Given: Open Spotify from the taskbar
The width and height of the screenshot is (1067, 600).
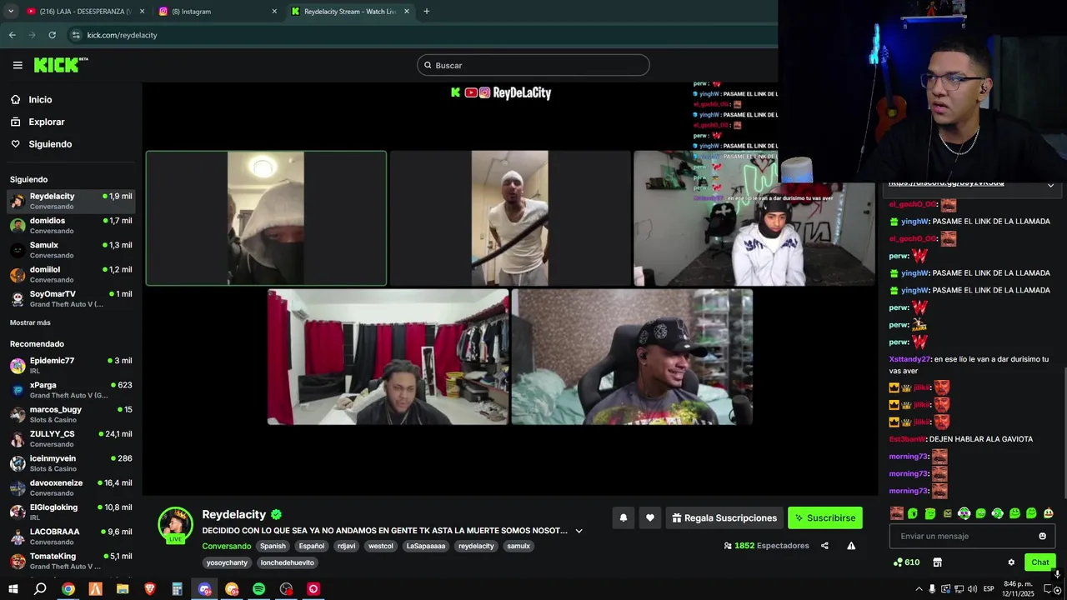Looking at the screenshot, I should (258, 589).
